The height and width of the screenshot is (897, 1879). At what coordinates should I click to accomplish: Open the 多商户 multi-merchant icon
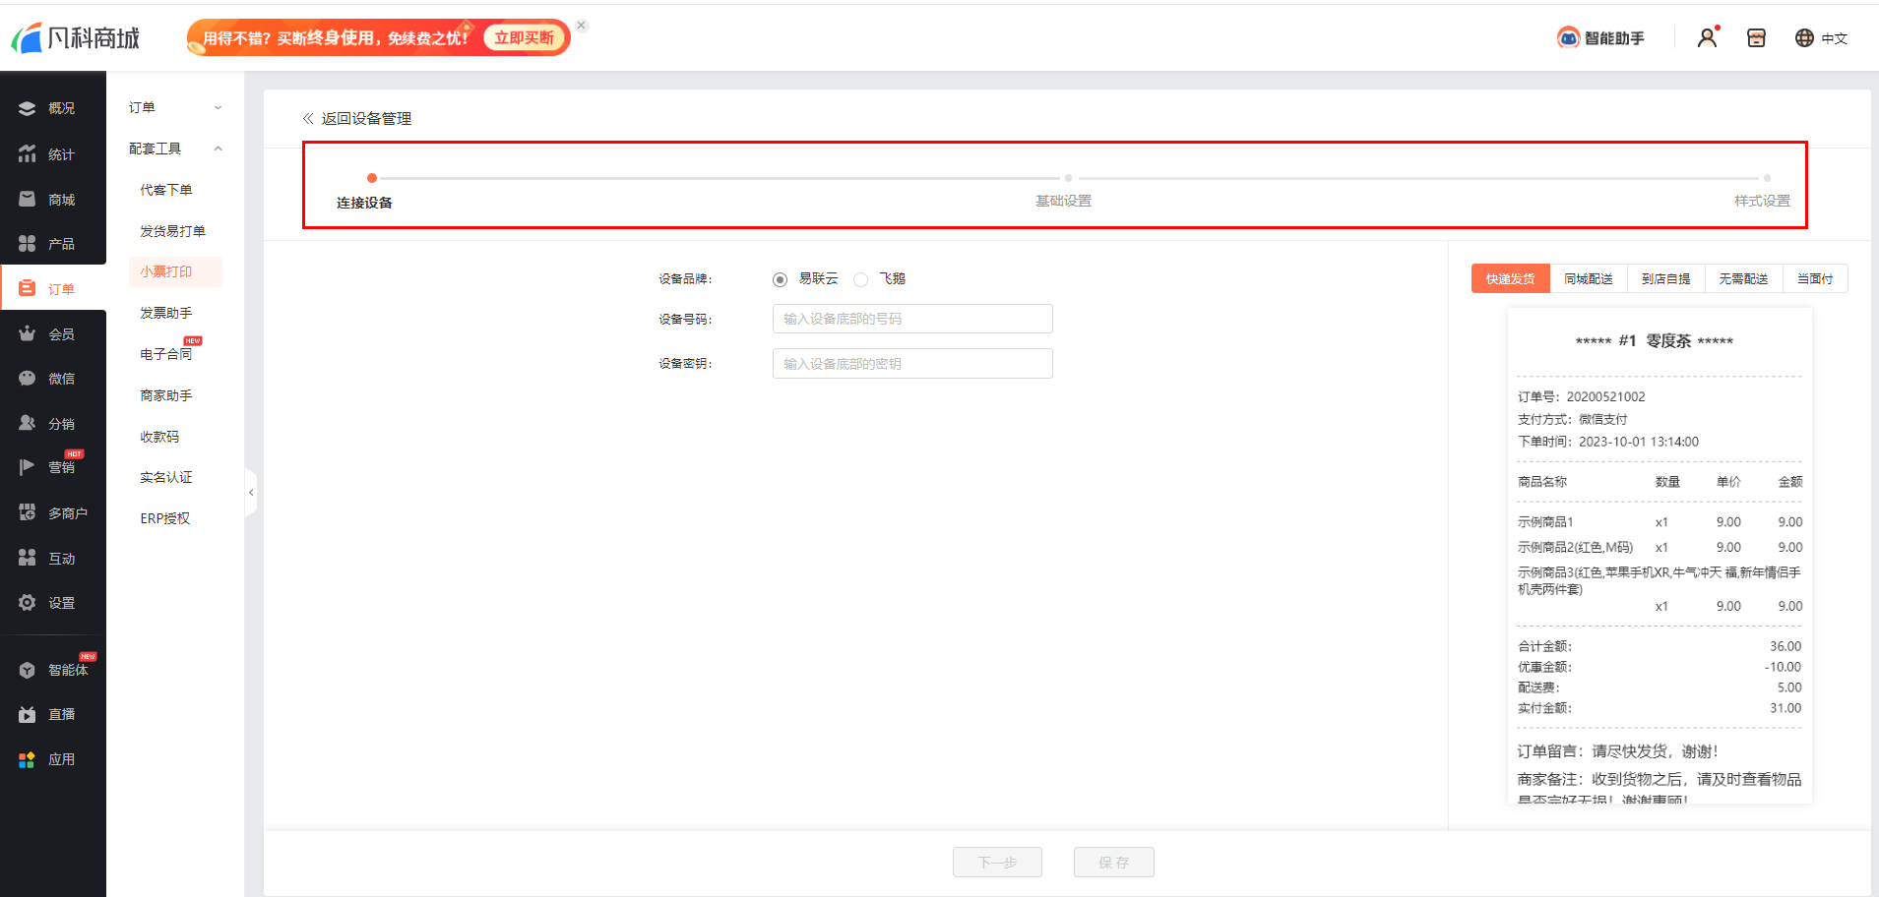pyautogui.click(x=27, y=513)
